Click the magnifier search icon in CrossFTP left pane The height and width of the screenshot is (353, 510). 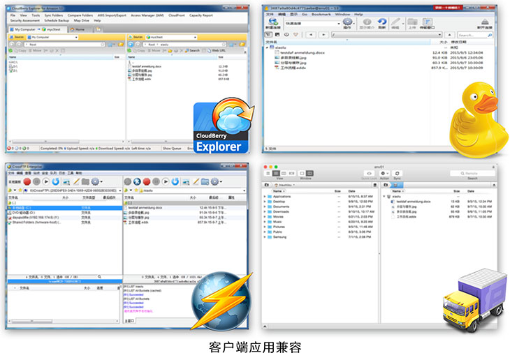pyautogui.click(x=99, y=277)
